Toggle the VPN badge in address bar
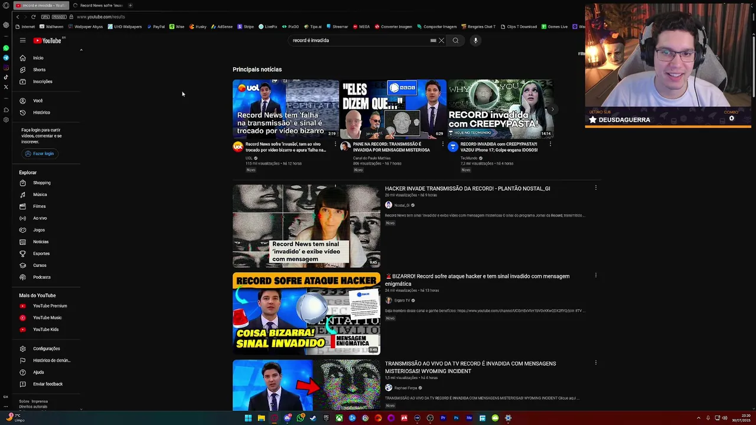The image size is (756, 425). click(45, 17)
